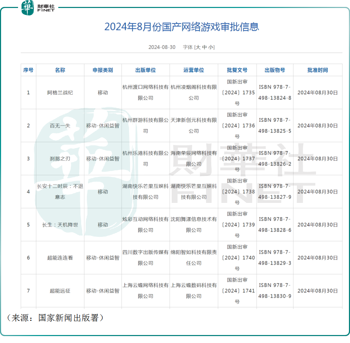350x343 pixels.
Task: Click the 移动 category for 长生：天机降世
Action: tap(103, 225)
